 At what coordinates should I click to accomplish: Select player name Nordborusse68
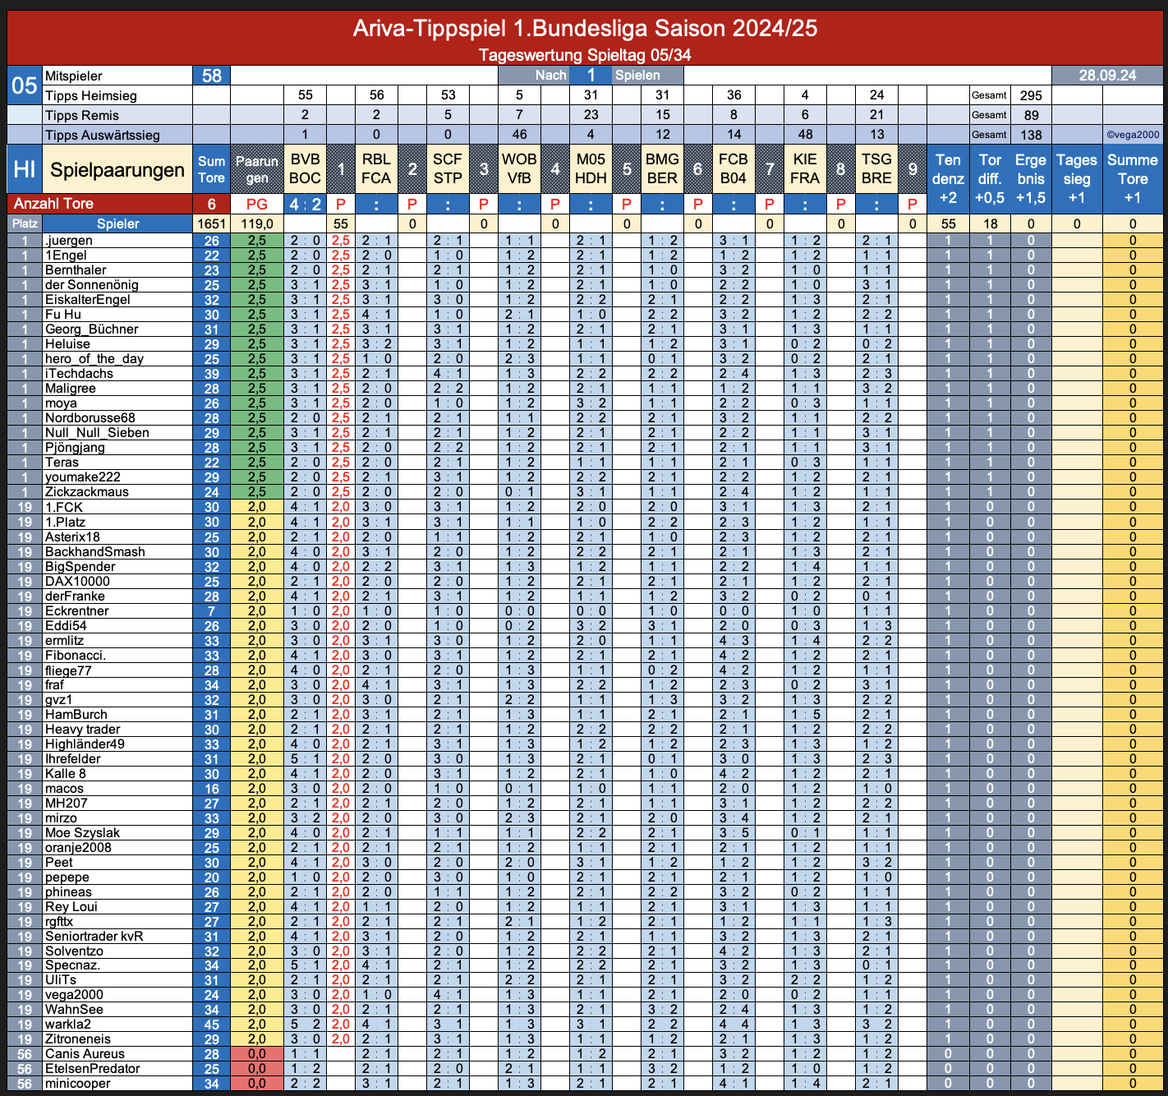pyautogui.click(x=90, y=418)
